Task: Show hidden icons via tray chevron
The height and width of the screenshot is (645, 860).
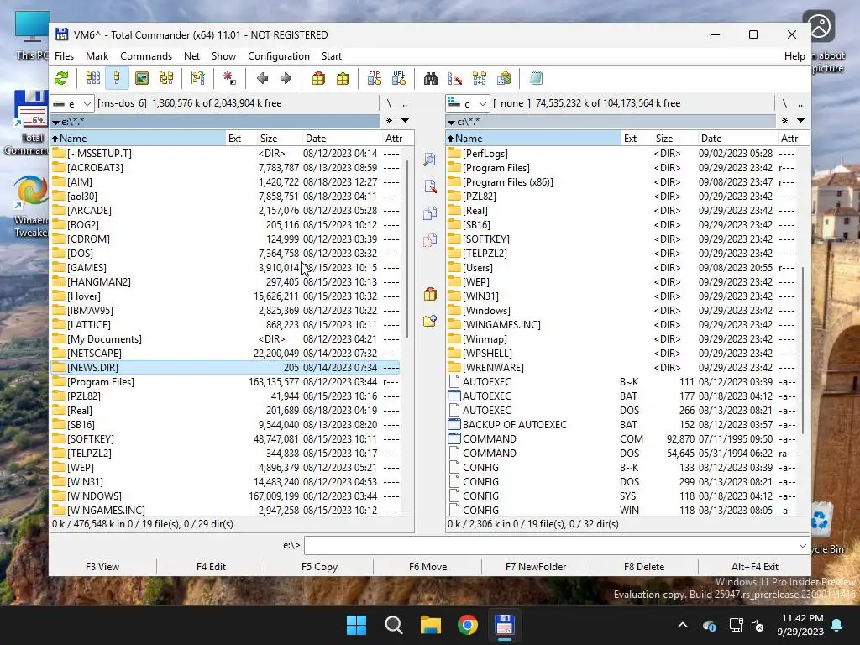Action: (683, 625)
